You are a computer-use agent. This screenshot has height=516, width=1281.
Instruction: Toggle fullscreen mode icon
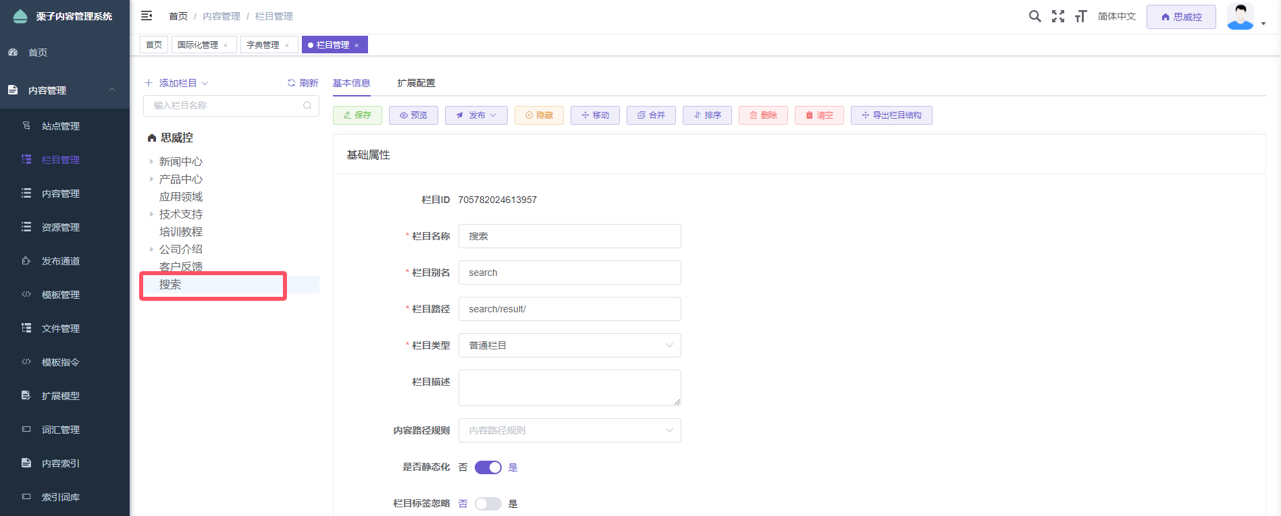pyautogui.click(x=1057, y=16)
